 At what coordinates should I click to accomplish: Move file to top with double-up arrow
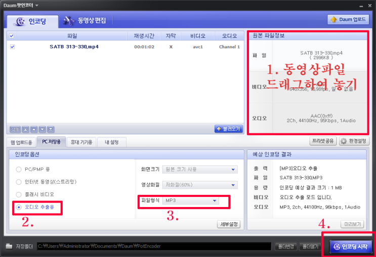pyautogui.click(x=25, y=129)
